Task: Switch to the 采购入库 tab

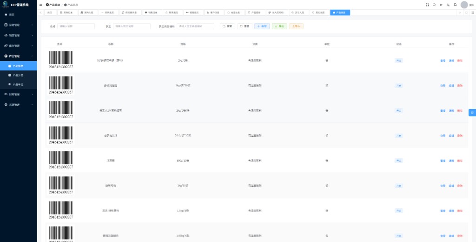Action: pyautogui.click(x=87, y=13)
